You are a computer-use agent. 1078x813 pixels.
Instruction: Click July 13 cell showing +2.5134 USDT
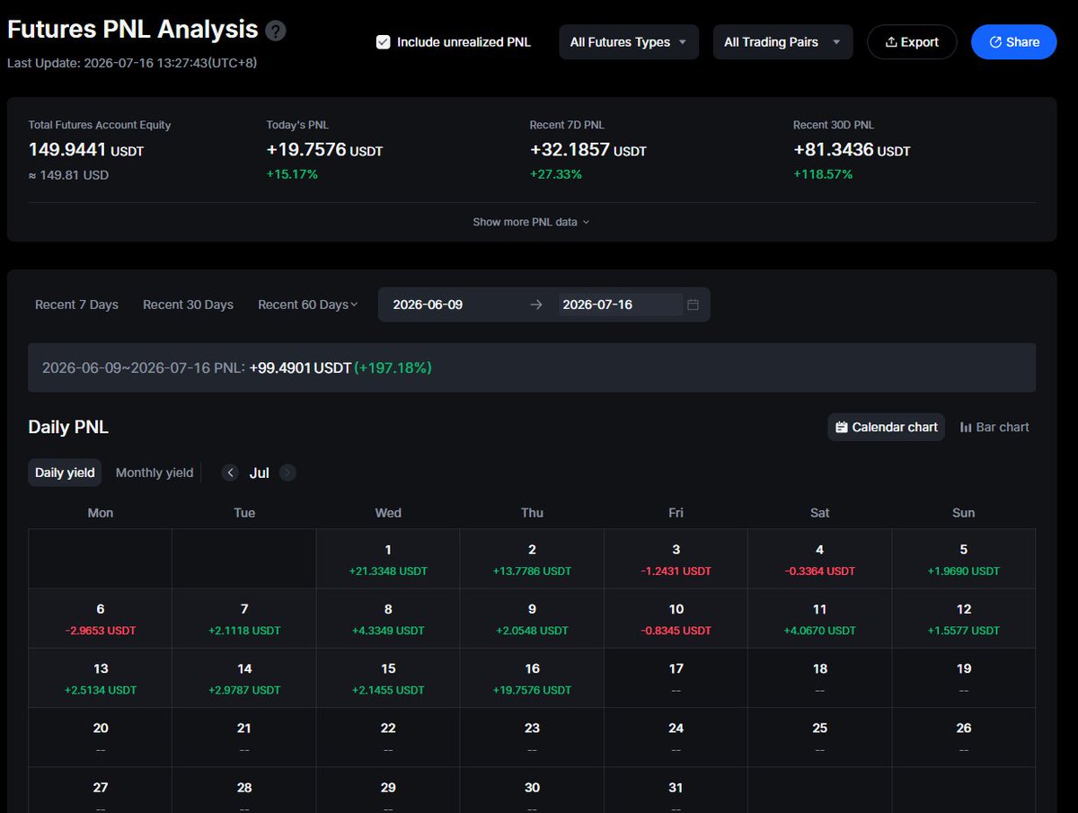[x=101, y=677]
